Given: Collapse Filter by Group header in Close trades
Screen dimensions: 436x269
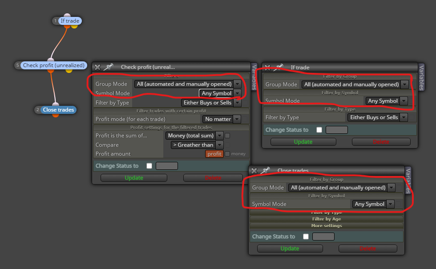Looking at the screenshot, I should (x=327, y=180).
